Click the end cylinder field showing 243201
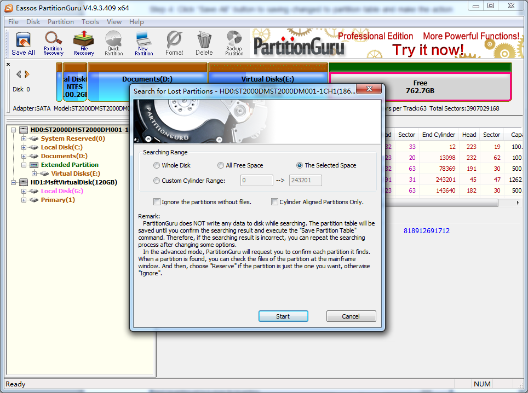The height and width of the screenshot is (393, 528). [x=306, y=180]
